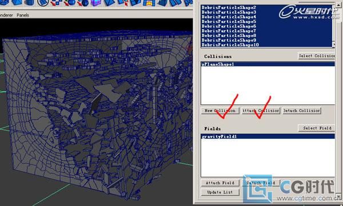The width and height of the screenshot is (343, 206).
Task: Click the particle list scrollbar down arrow
Action: [334, 45]
